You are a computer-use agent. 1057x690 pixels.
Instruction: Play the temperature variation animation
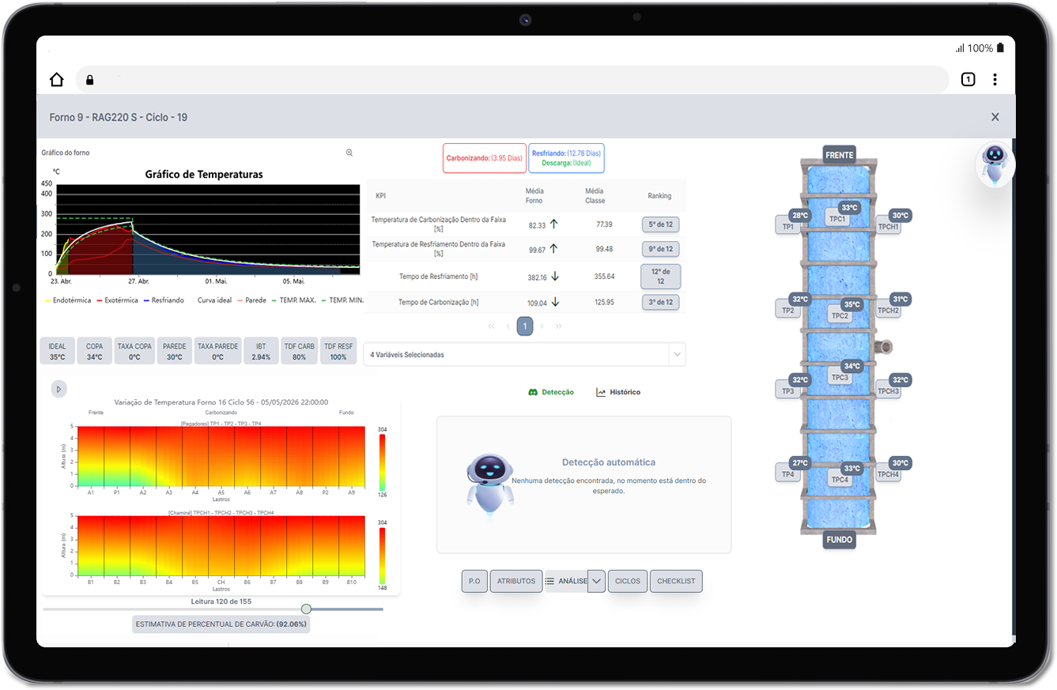click(x=59, y=388)
